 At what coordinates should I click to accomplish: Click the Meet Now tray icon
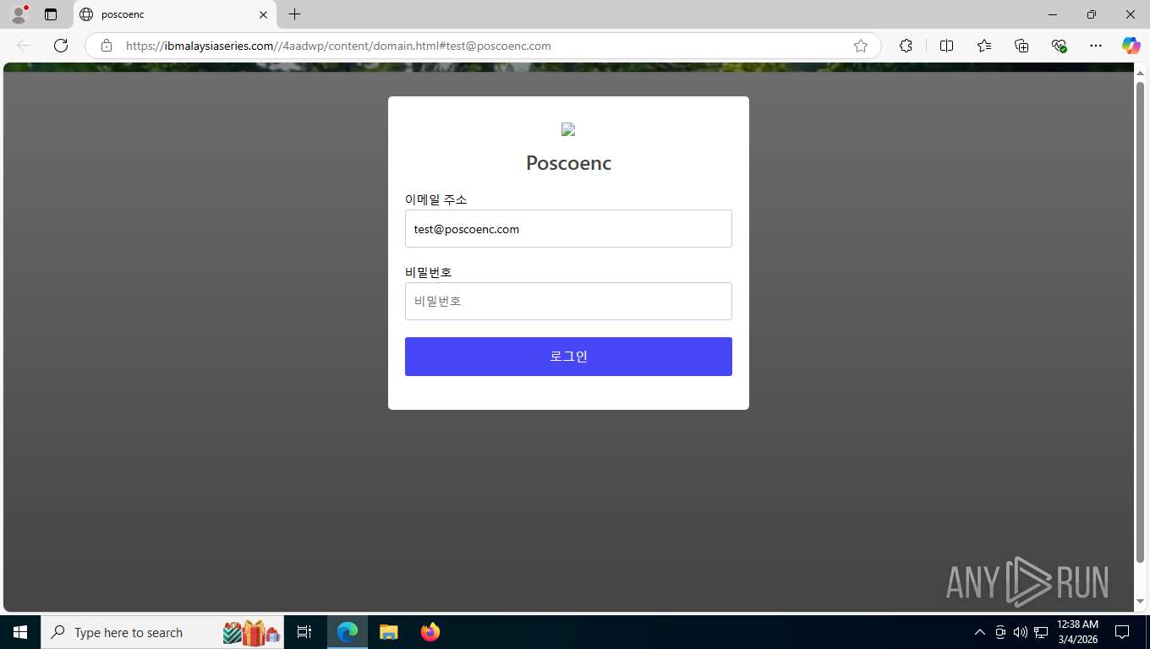point(1000,632)
